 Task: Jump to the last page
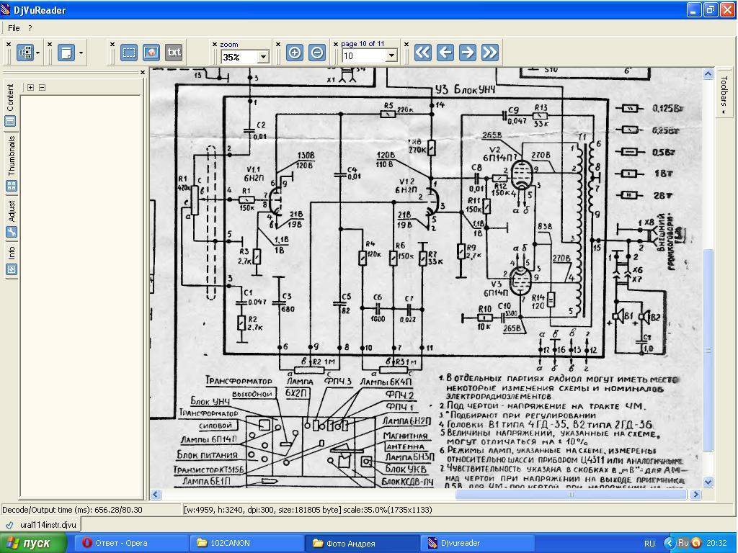click(489, 53)
